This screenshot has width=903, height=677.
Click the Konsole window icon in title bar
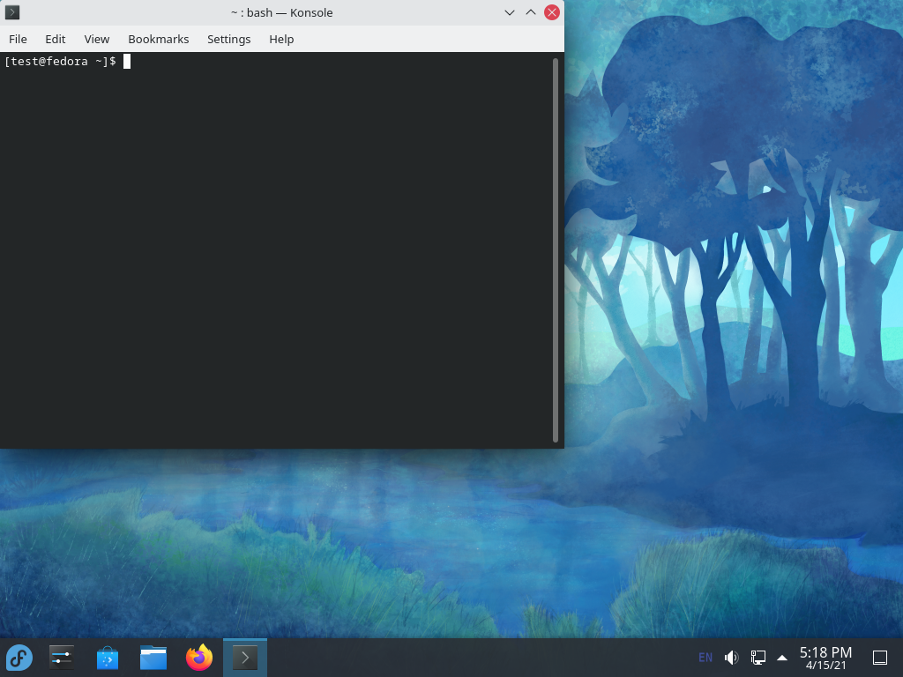(12, 12)
